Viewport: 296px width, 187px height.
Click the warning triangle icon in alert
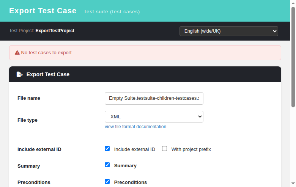click(x=17, y=53)
